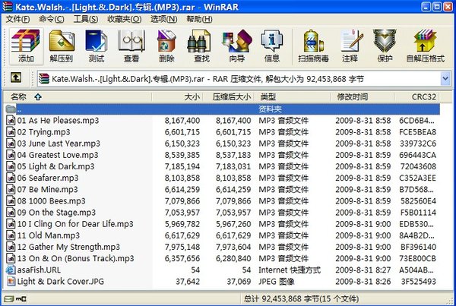Select file 04 Greatest Love.mp3
456x306 pixels.
58,155
